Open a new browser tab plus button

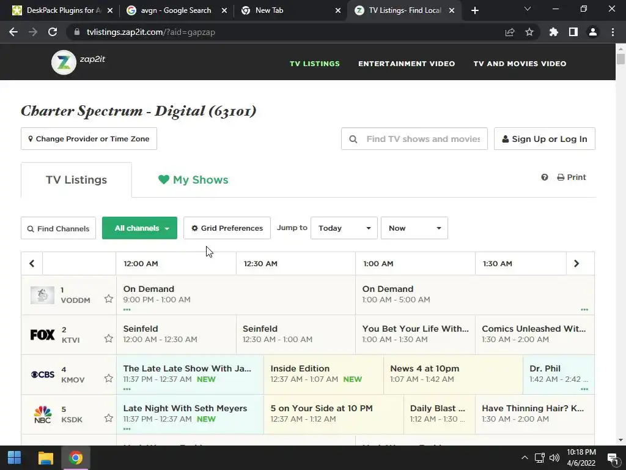pos(474,10)
